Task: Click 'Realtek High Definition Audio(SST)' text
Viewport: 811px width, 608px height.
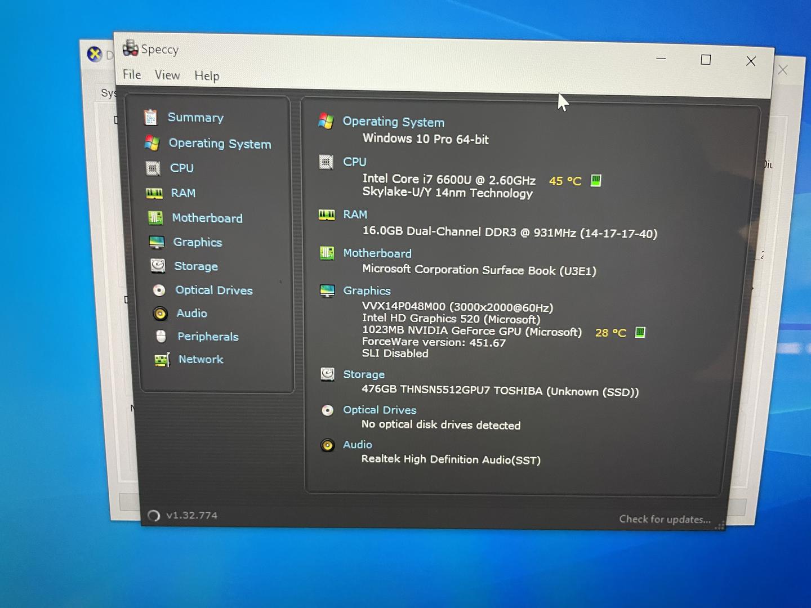Action: pos(451,459)
